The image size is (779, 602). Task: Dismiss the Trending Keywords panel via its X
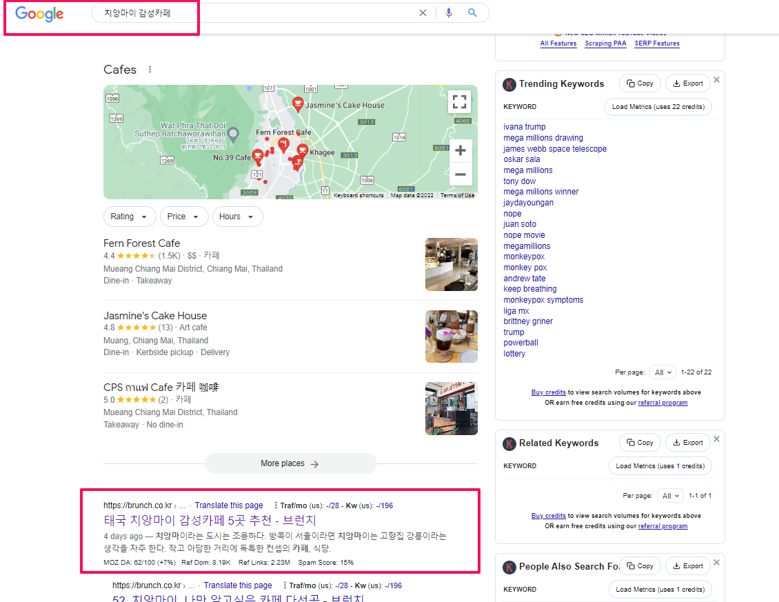click(716, 79)
